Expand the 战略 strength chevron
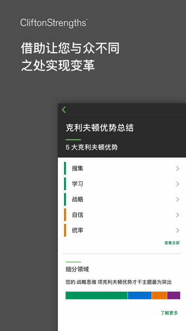186x331 pixels. (177, 199)
